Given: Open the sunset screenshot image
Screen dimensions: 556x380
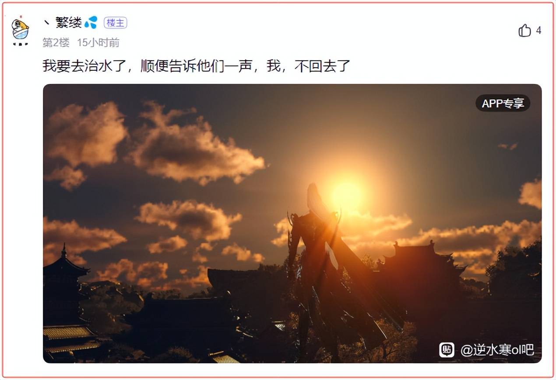Looking at the screenshot, I should click(x=292, y=223).
